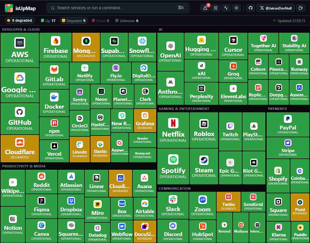Select the npm tile
This screenshot has height=243, width=310.
click(x=54, y=128)
